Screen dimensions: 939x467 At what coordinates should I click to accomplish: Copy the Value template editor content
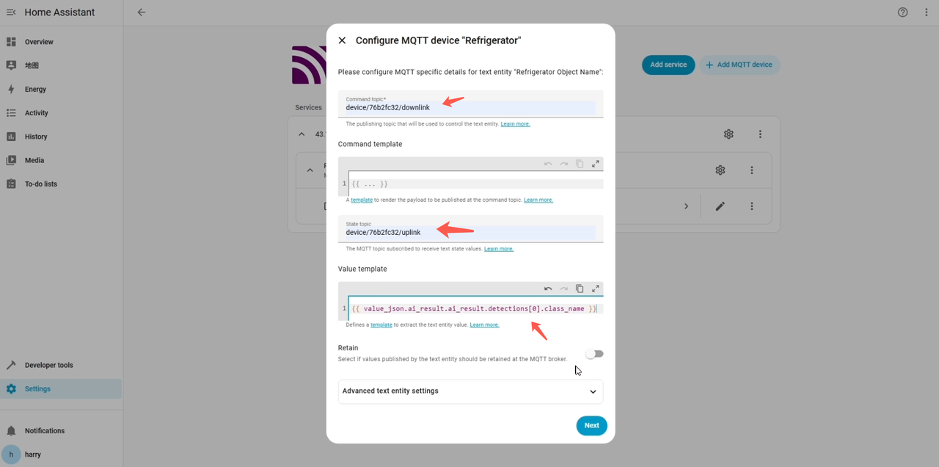(x=580, y=289)
